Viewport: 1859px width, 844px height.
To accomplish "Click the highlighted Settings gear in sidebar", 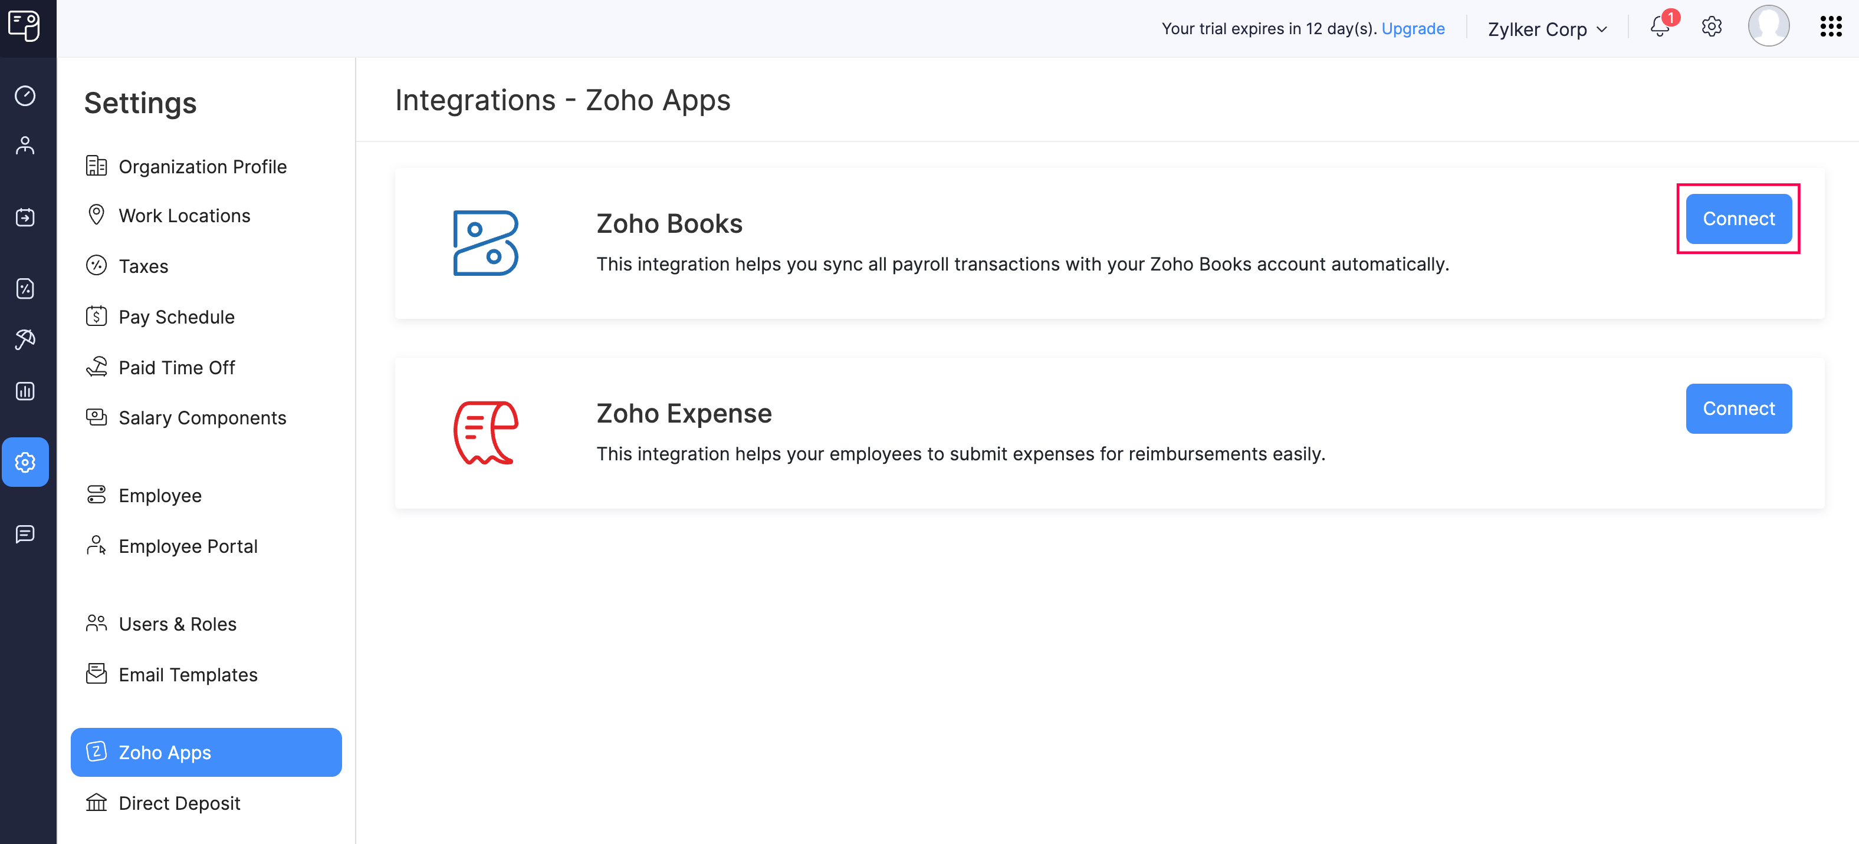I will pos(26,463).
